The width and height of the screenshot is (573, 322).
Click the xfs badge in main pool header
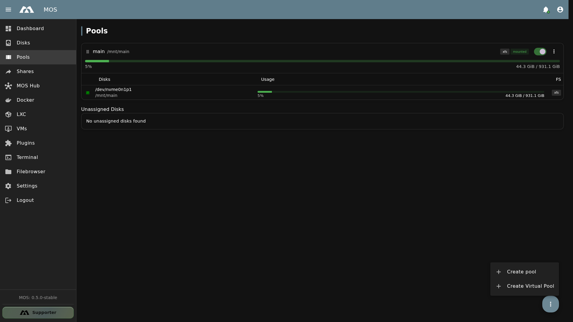[x=505, y=52]
